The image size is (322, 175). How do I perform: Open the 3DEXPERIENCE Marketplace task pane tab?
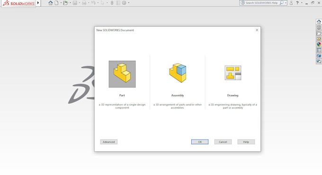coord(319,56)
